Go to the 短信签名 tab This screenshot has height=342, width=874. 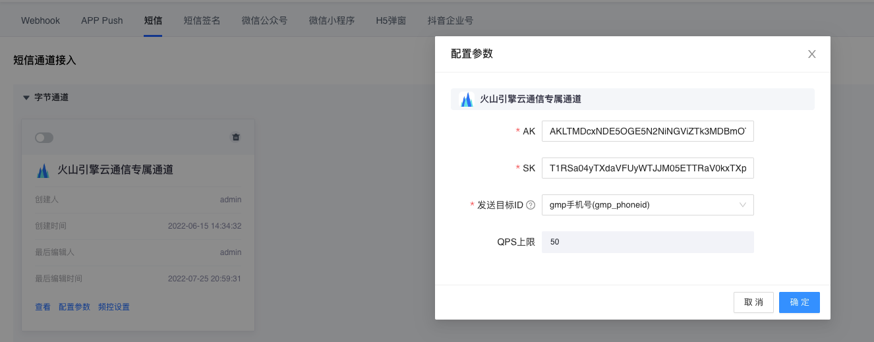(x=202, y=20)
